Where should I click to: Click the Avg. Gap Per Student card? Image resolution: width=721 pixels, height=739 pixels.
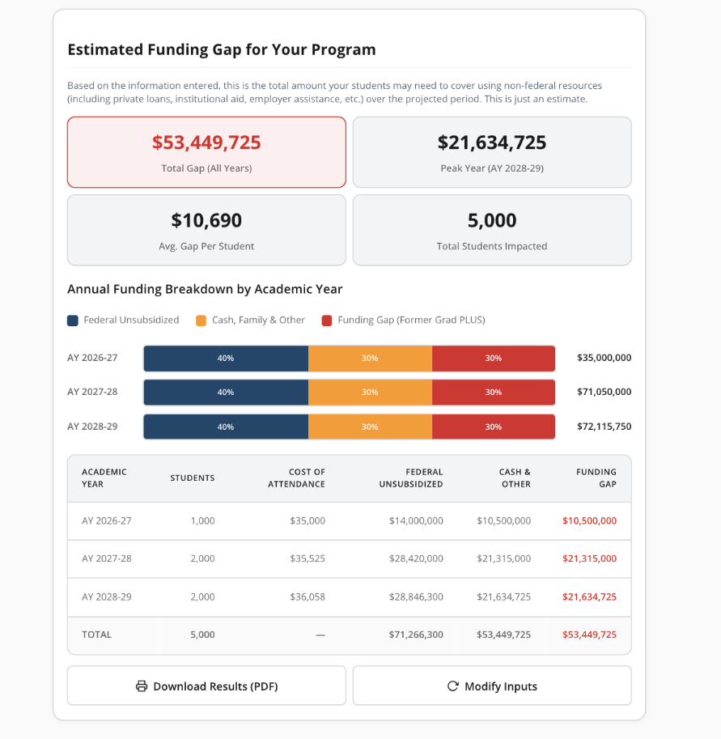pos(206,230)
